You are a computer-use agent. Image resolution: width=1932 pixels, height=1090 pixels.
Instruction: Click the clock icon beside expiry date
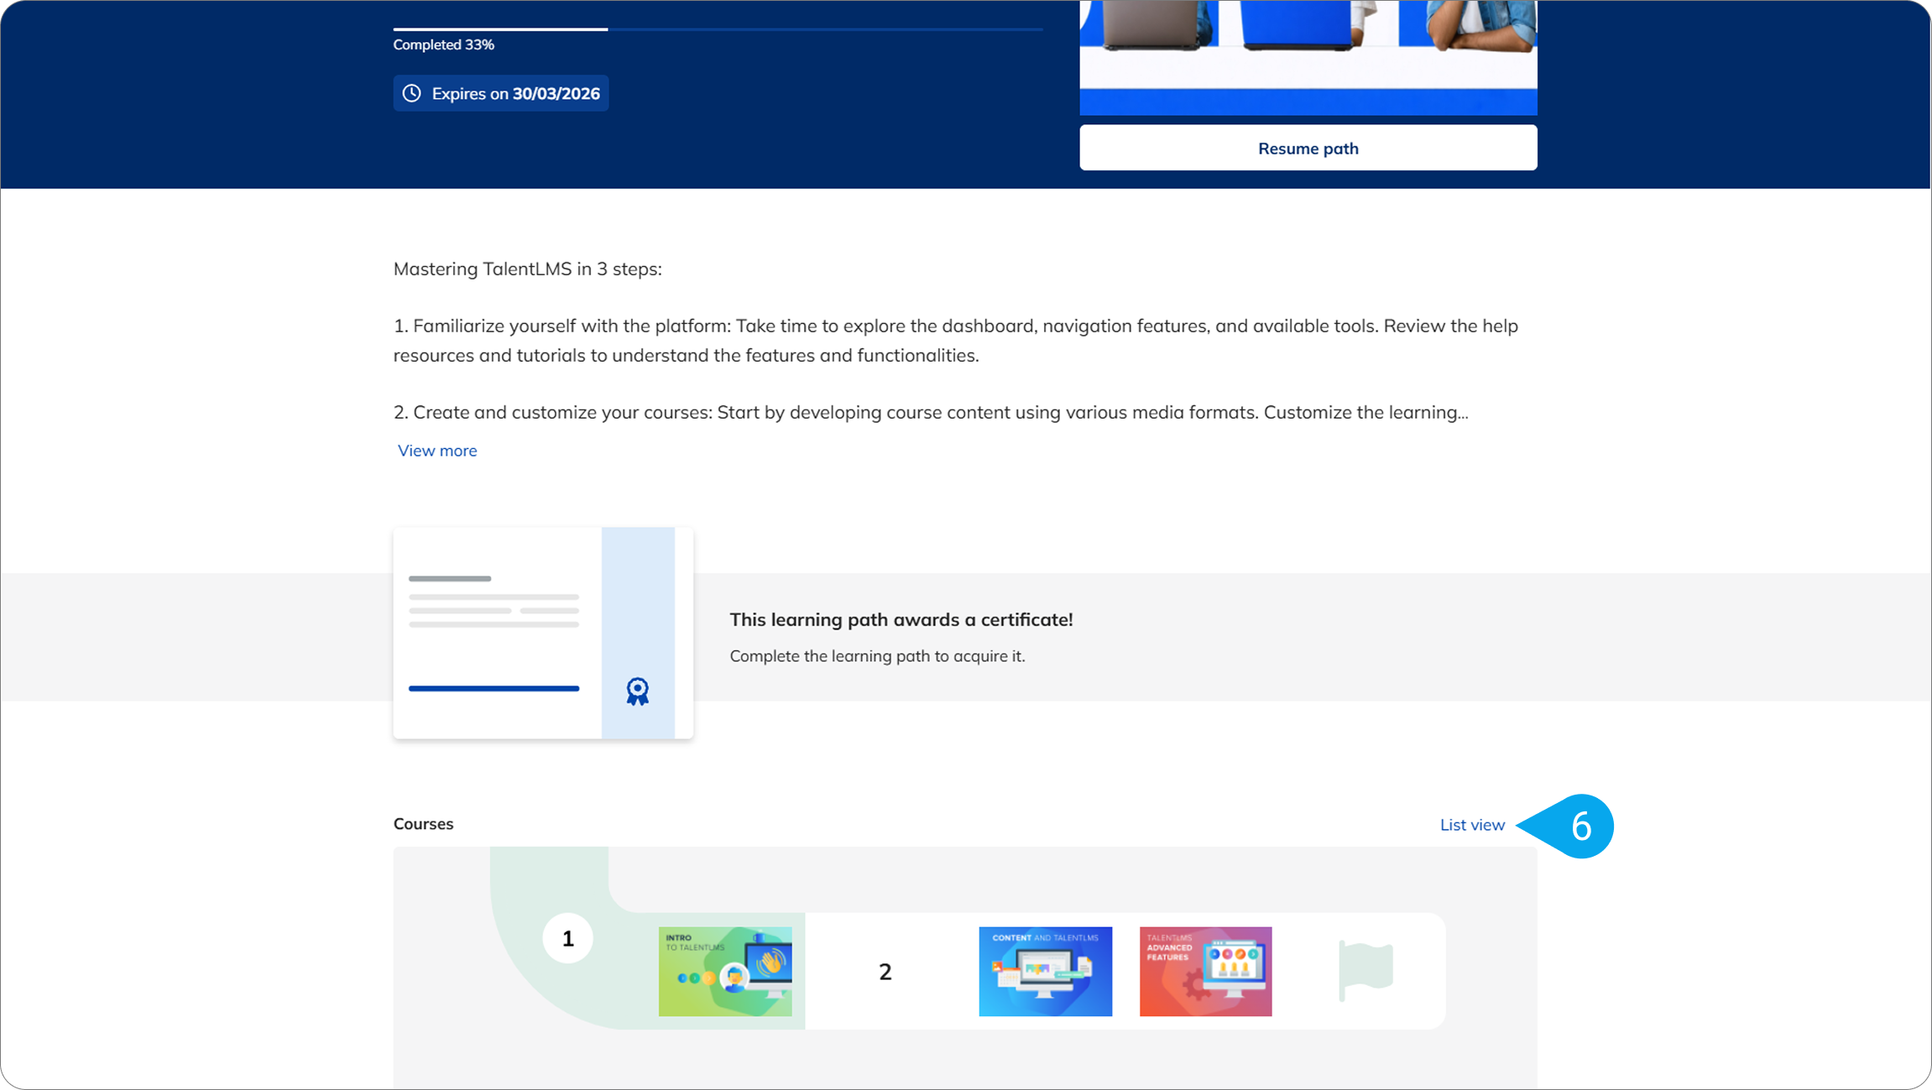[411, 93]
